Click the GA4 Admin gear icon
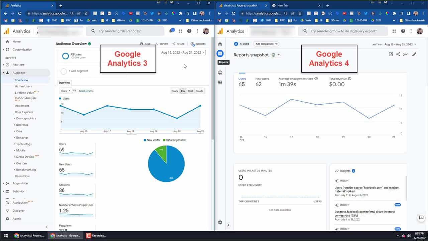Screen dimensions: 428x241 click(220, 222)
